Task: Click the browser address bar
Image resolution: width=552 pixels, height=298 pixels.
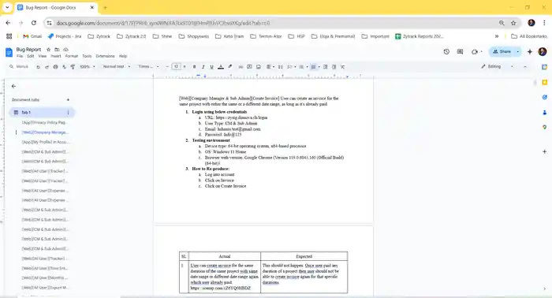Action: tap(274, 23)
